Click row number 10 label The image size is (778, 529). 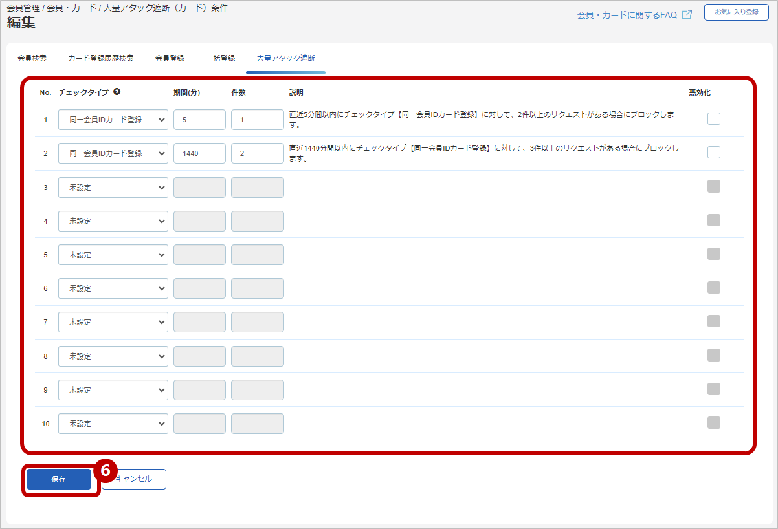point(45,424)
